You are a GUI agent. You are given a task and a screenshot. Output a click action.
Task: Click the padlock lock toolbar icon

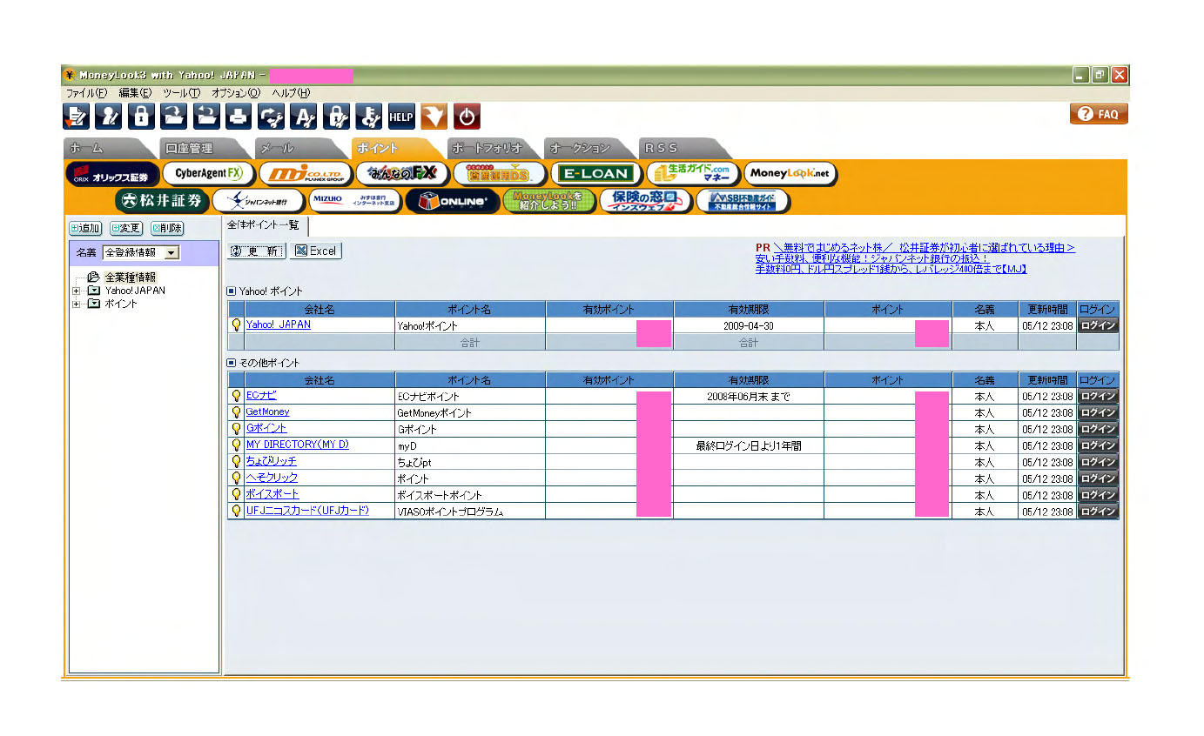(141, 116)
